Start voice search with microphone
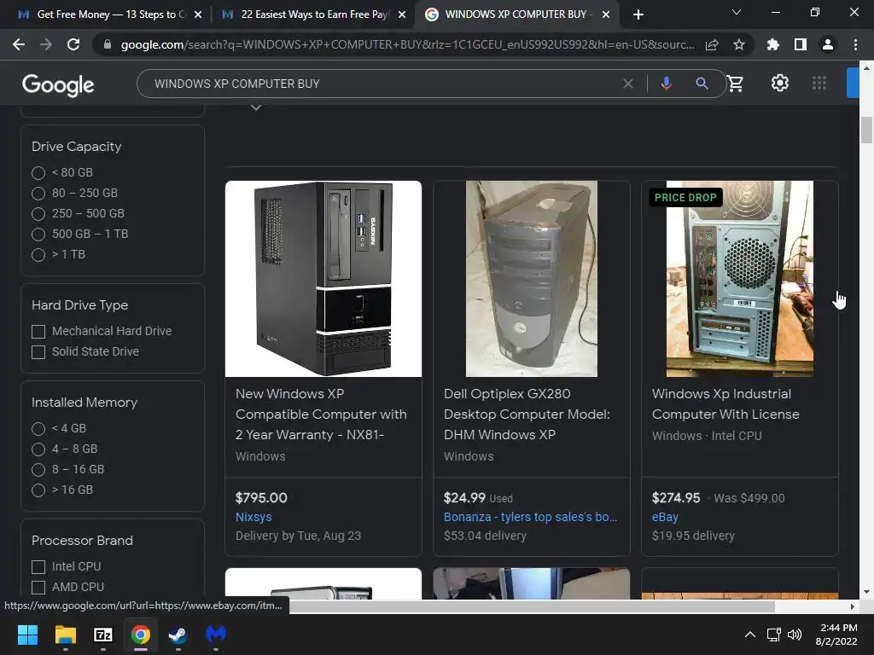This screenshot has height=655, width=874. coord(666,84)
